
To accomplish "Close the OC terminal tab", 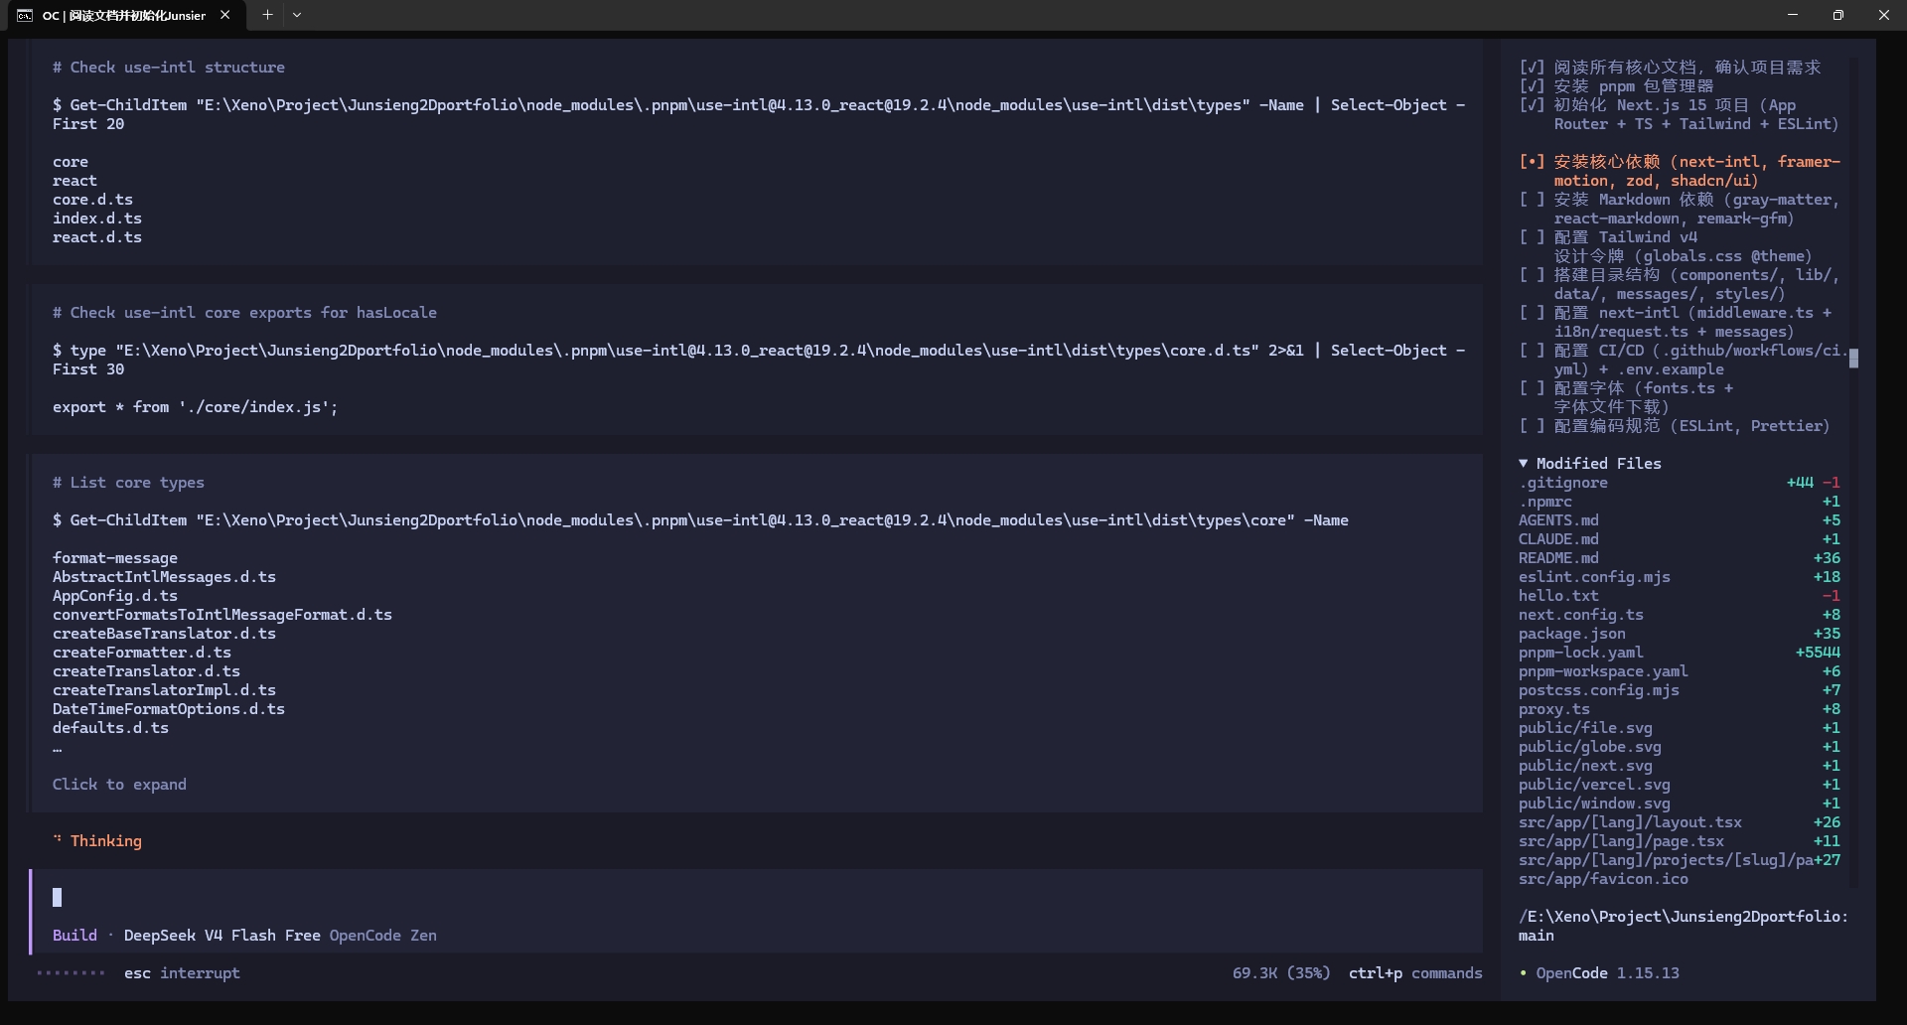I will click(225, 15).
